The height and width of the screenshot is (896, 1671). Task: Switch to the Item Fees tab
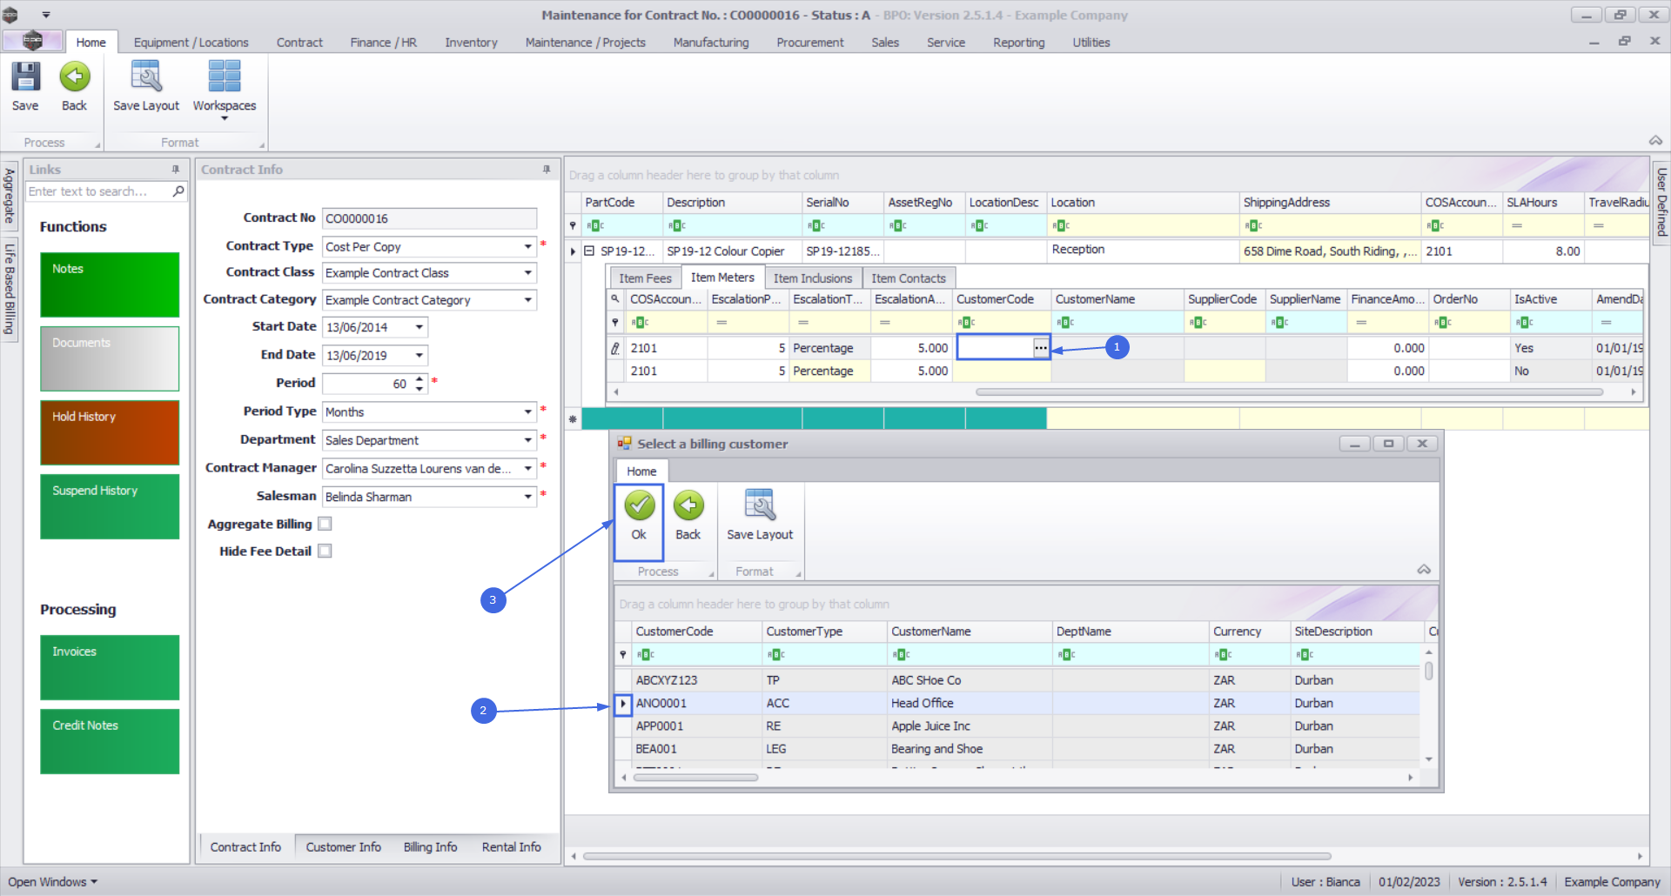pos(645,278)
